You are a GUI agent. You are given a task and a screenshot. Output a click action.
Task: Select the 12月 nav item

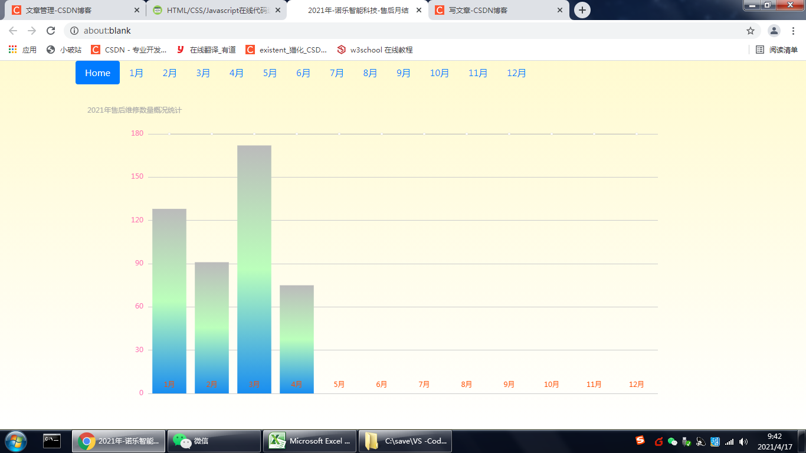(x=516, y=73)
